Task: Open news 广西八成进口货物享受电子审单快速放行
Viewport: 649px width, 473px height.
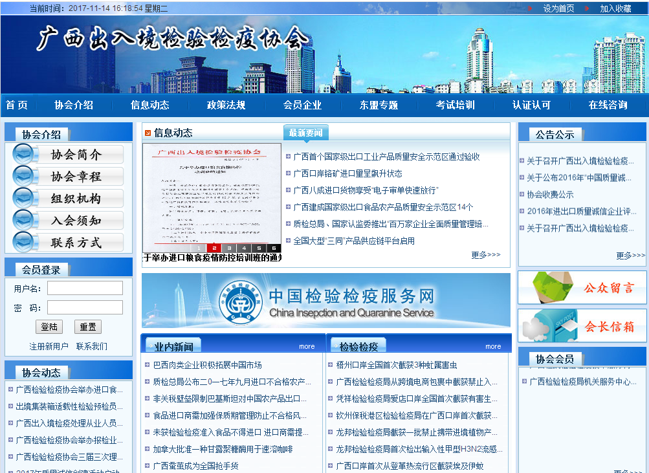Action: pos(366,190)
